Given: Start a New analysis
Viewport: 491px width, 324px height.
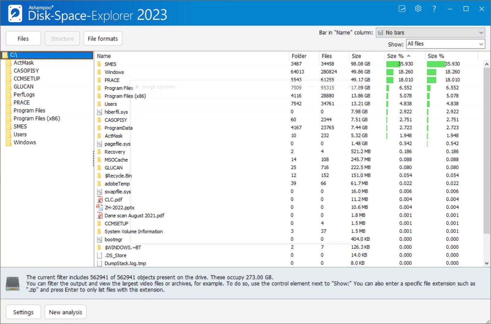Looking at the screenshot, I should click(x=65, y=312).
